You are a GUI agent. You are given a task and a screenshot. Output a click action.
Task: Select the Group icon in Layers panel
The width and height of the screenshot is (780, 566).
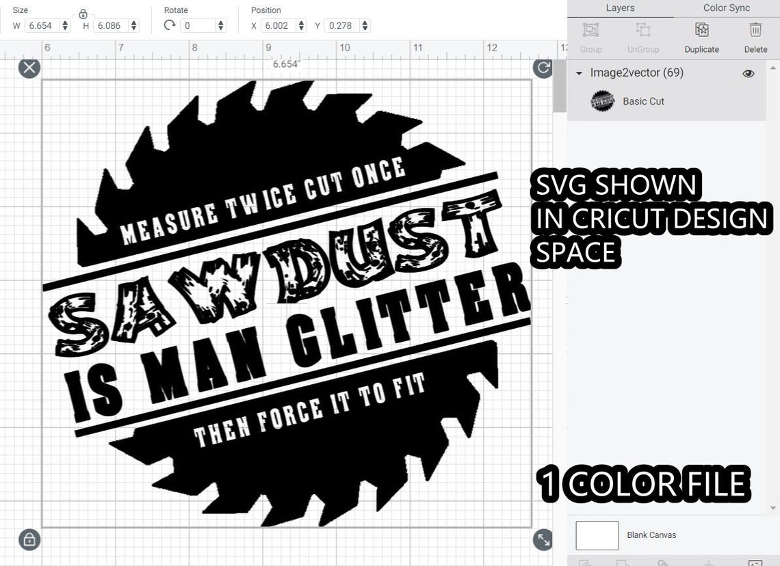pos(590,30)
